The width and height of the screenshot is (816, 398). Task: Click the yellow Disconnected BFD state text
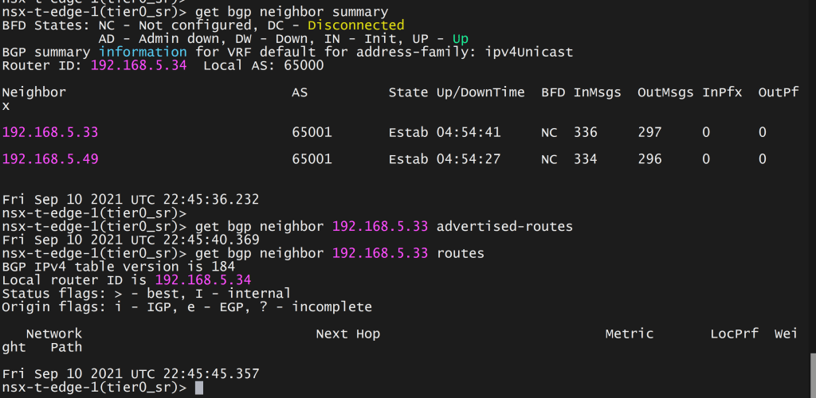point(355,25)
